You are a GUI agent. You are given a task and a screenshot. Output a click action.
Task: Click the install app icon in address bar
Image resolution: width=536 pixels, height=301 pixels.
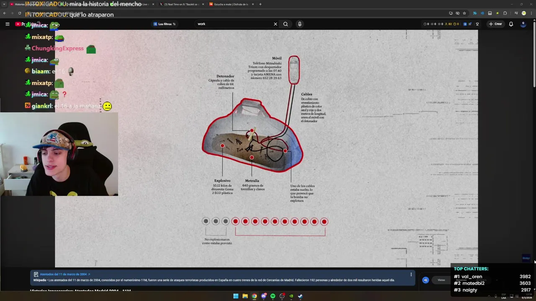pos(451,13)
